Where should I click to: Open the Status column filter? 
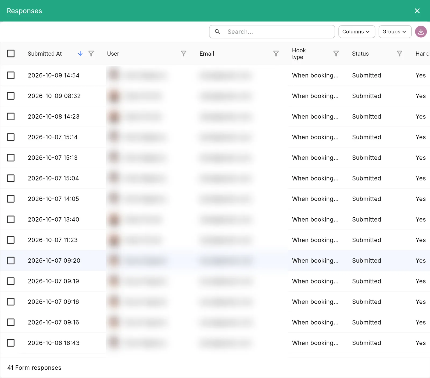[400, 54]
